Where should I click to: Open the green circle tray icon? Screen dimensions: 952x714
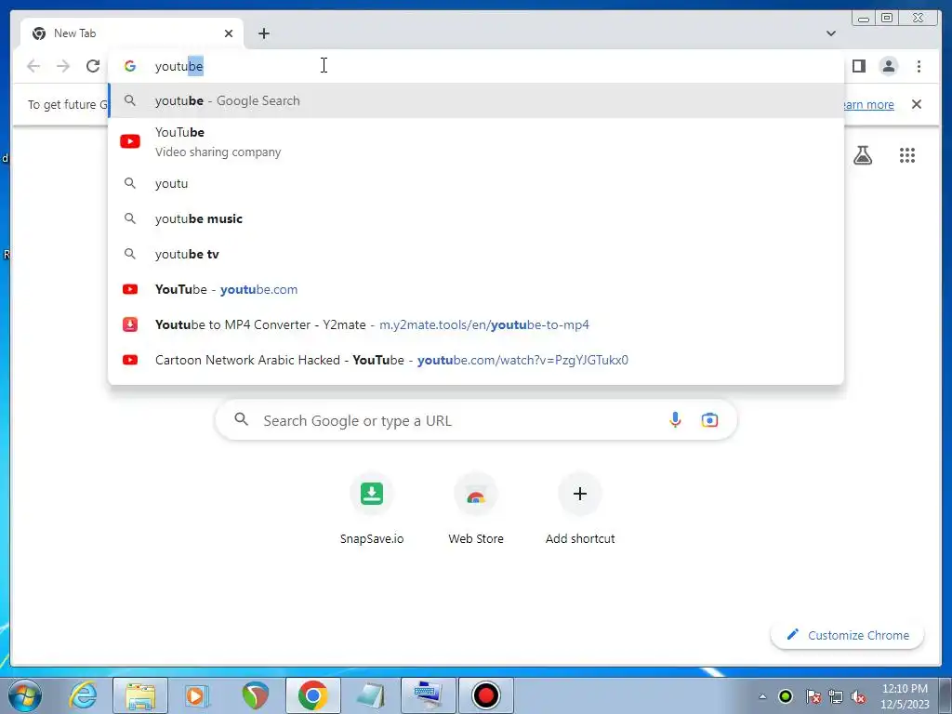786,696
